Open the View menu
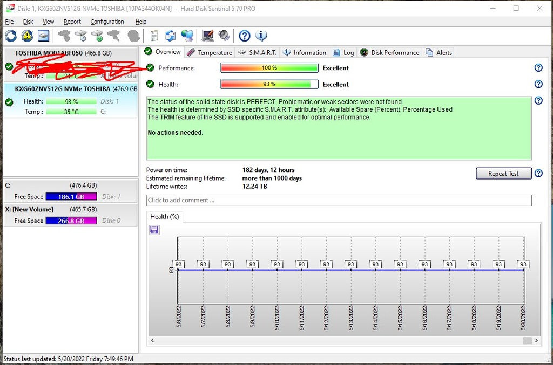 click(x=48, y=22)
